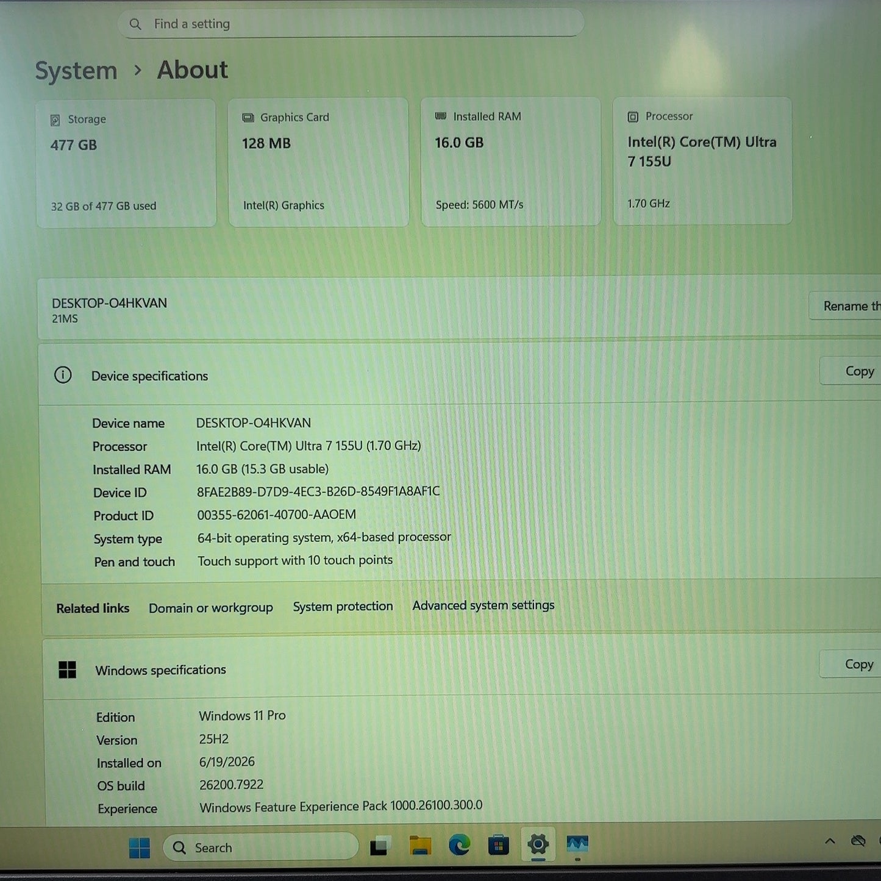
Task: Select the Product ID value 00355-62061-40700-AAOEM
Action: [x=276, y=515]
